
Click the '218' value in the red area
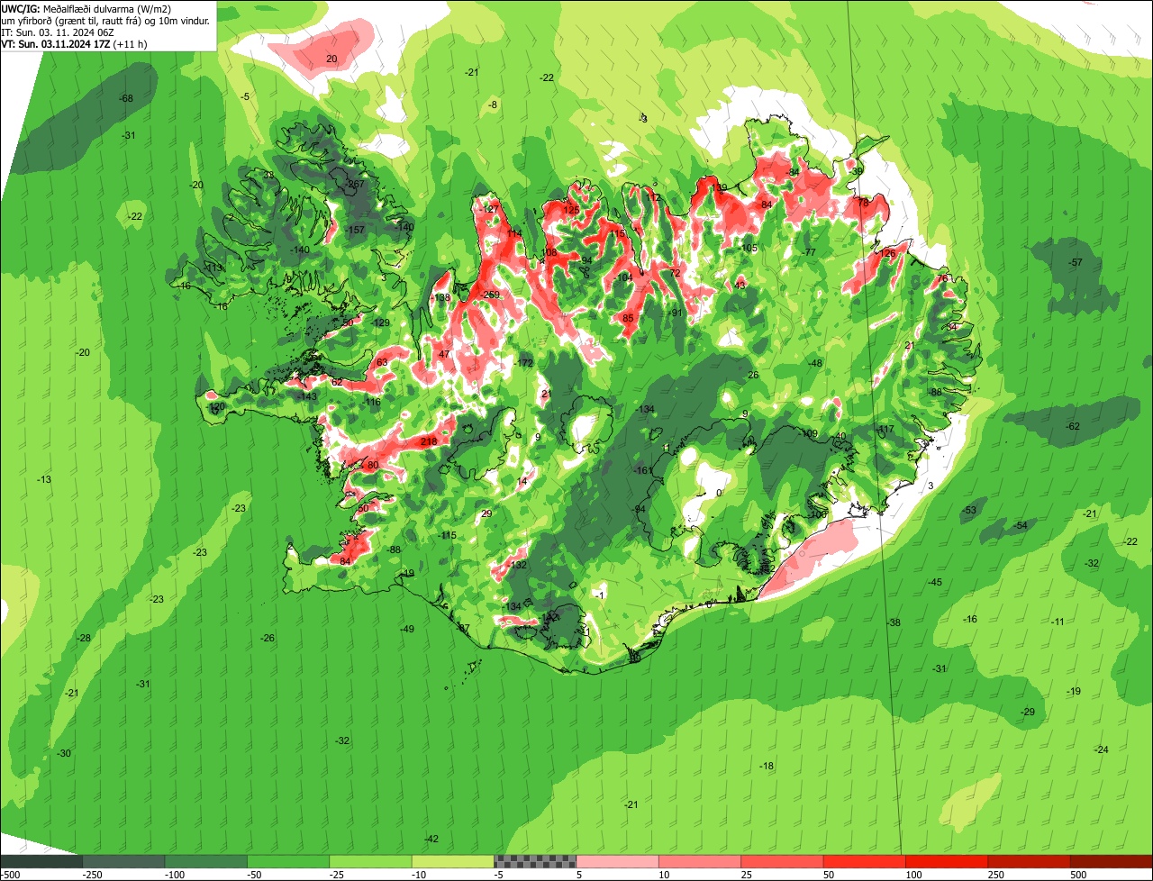coord(429,441)
